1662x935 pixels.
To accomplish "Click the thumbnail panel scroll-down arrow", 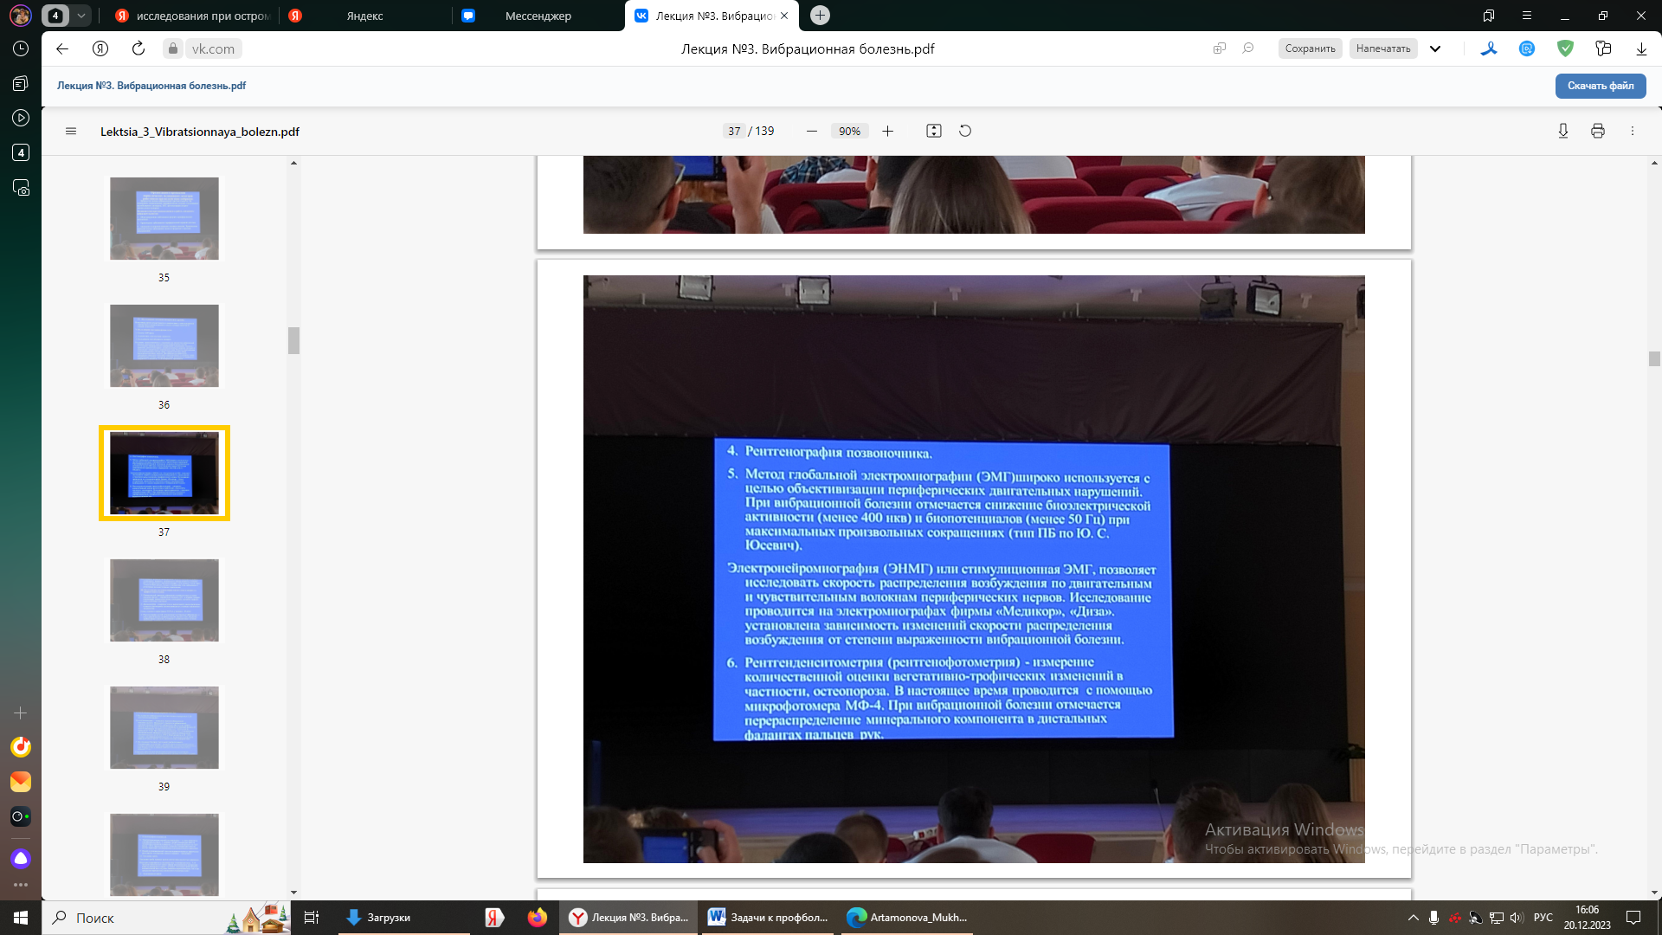I will [x=293, y=893].
